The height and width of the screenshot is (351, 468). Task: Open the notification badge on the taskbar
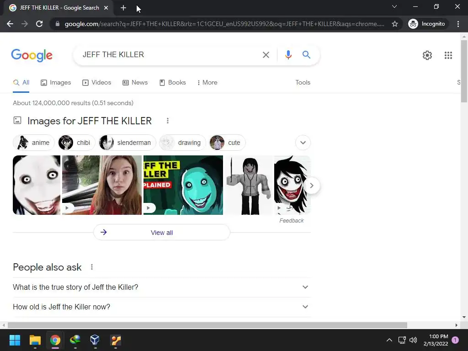pyautogui.click(x=455, y=340)
